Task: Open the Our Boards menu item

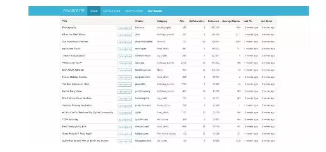Action: 155,11
